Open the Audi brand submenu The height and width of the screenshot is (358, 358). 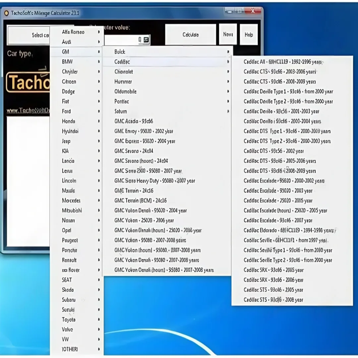coord(77,42)
